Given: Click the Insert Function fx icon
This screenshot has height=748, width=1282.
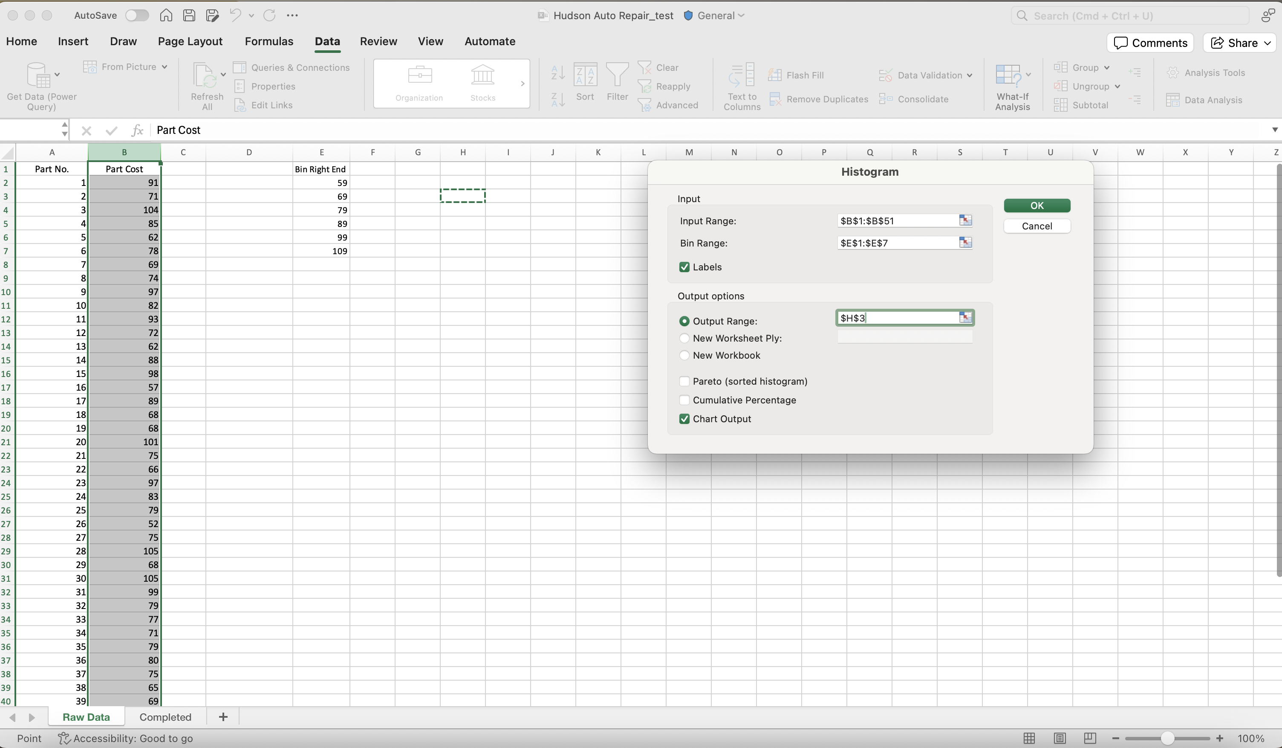Looking at the screenshot, I should point(137,130).
